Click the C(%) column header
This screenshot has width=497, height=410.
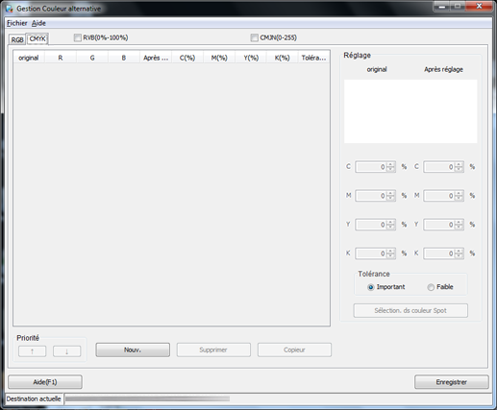coord(187,58)
